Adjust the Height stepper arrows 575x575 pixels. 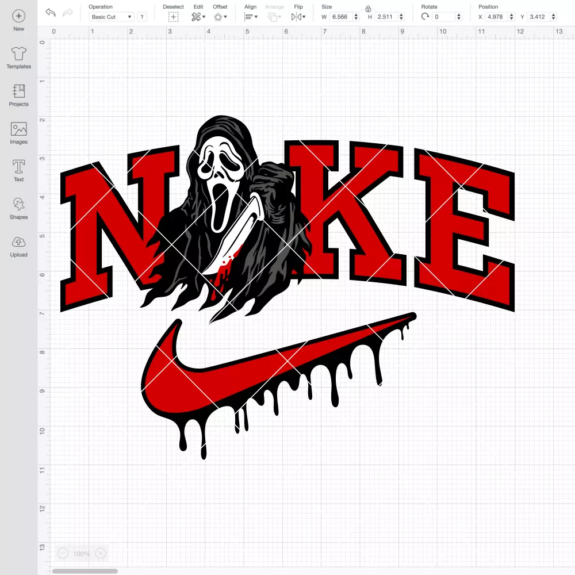(401, 17)
